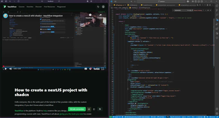
Task: Click the browser forward arrow
Action: pyautogui.click(x=14, y=1)
